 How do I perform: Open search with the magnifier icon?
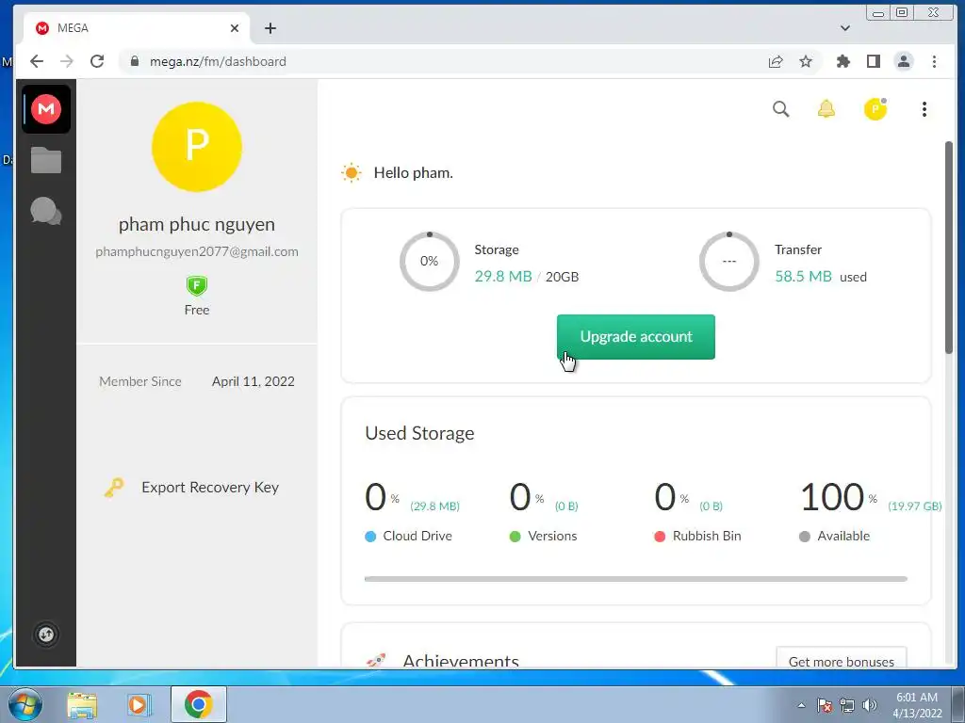781,109
